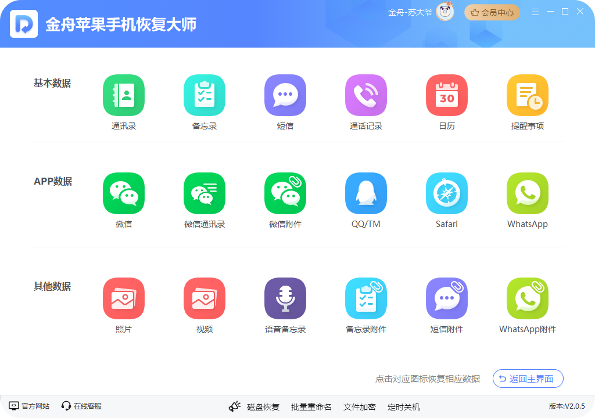The height and width of the screenshot is (418, 595).
Task: Open the 通讯录 contacts recovery icon
Action: pyautogui.click(x=123, y=95)
